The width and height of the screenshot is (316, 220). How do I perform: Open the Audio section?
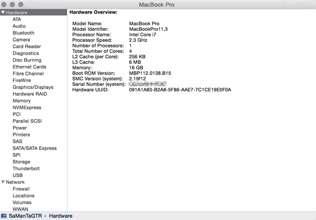click(19, 26)
